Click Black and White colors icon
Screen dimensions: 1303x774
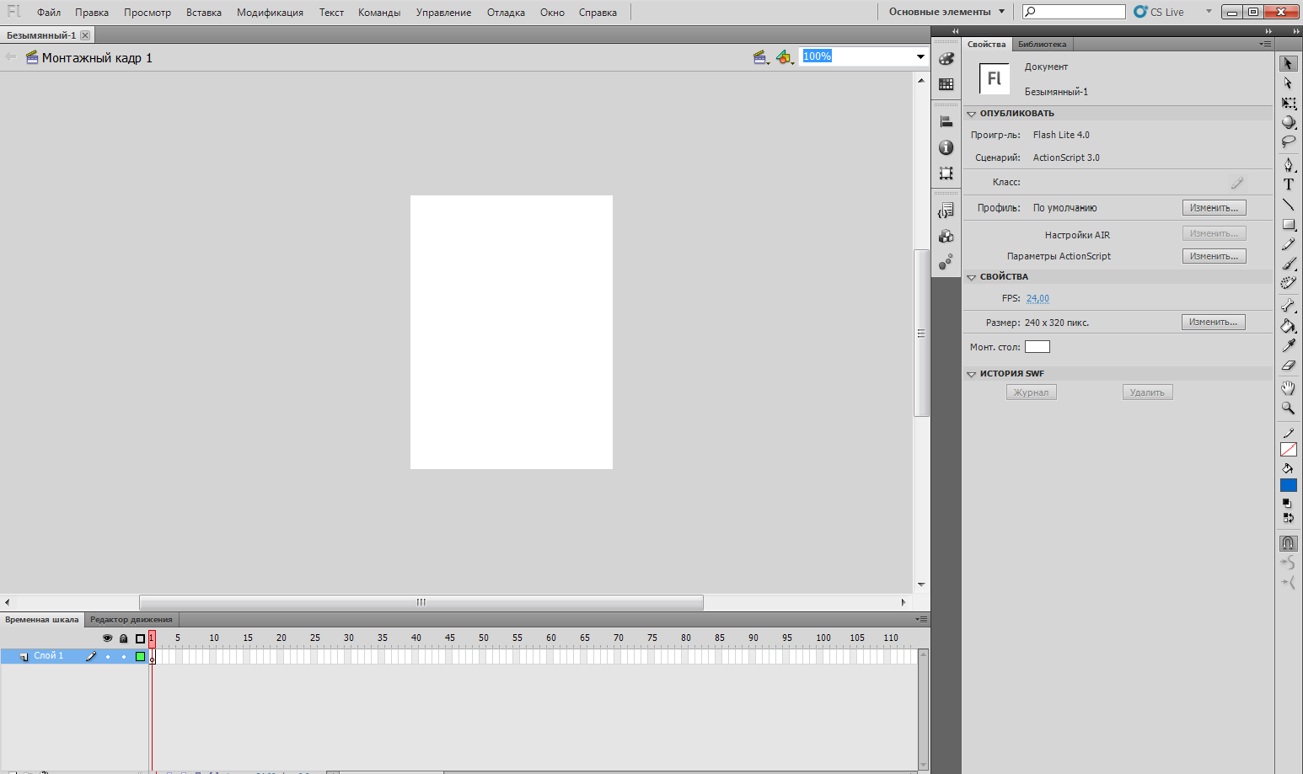[1287, 503]
